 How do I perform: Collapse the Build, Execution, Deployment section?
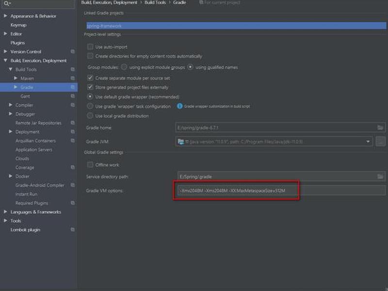[5, 60]
